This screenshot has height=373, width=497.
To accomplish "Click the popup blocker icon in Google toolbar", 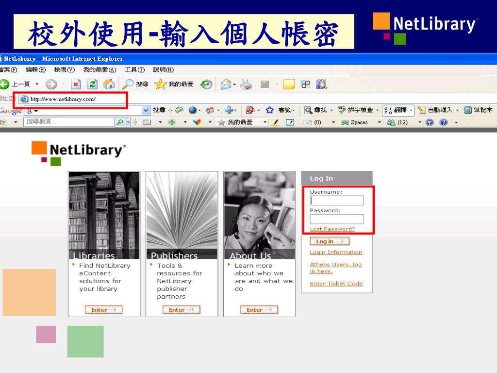I will (250, 110).
